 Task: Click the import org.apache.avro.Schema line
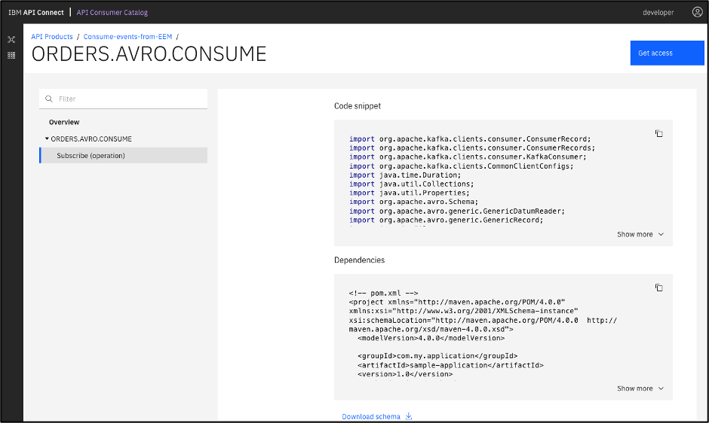[x=414, y=202]
